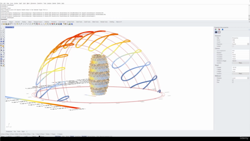Viewport: 250px width, 141px height.
Task: Click the X Location camera field
Action: pyautogui.click(x=241, y=55)
